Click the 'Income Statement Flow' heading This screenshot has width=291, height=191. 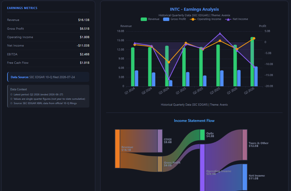tap(194, 121)
